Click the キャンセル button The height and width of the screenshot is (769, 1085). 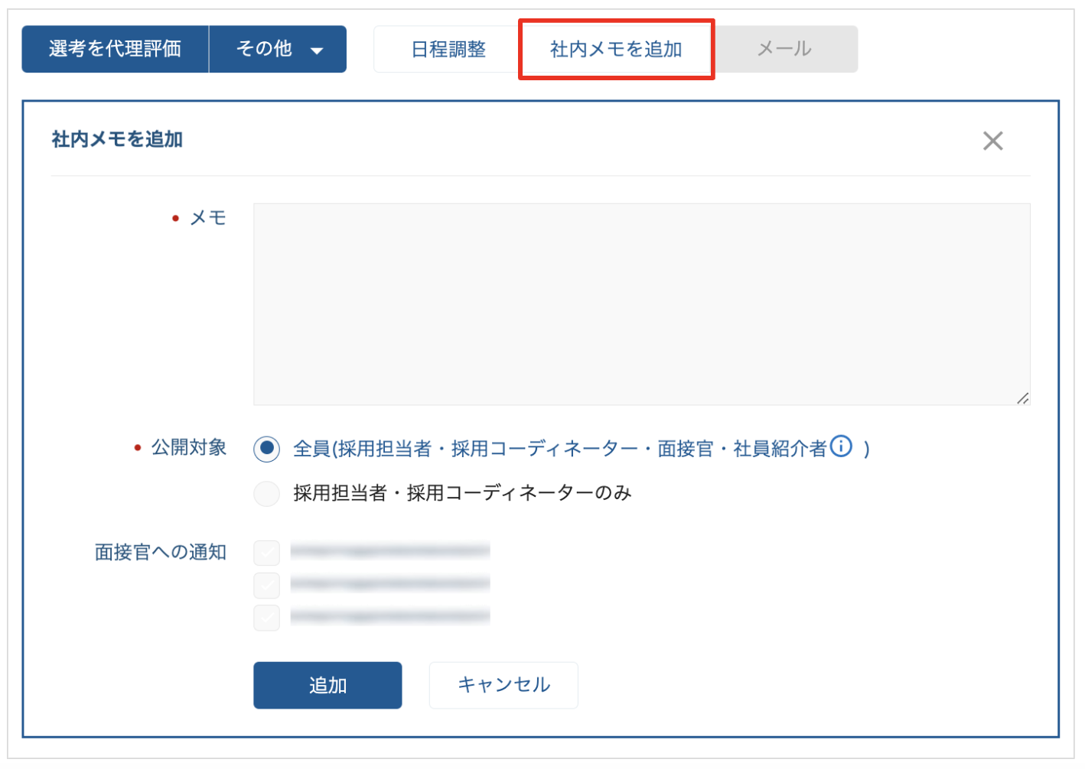click(503, 685)
